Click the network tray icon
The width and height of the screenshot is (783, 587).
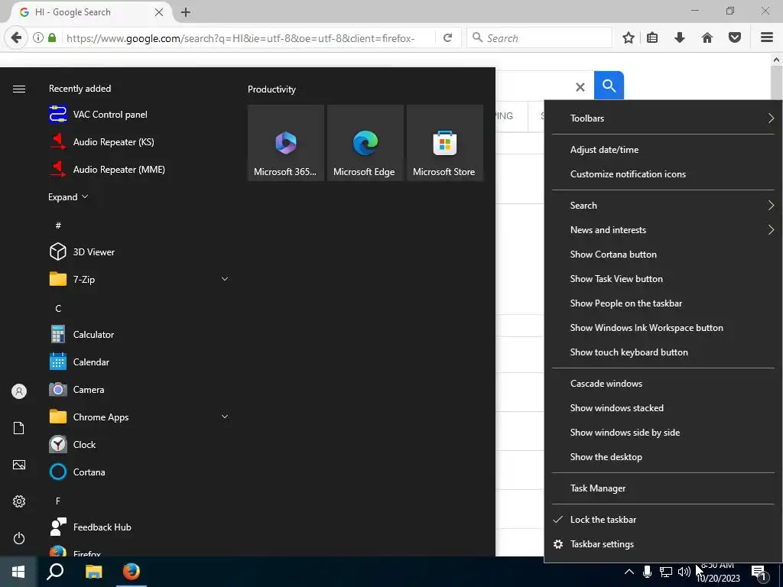click(x=666, y=572)
